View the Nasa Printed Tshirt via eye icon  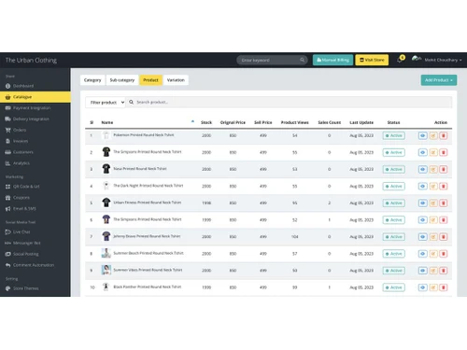click(x=422, y=169)
